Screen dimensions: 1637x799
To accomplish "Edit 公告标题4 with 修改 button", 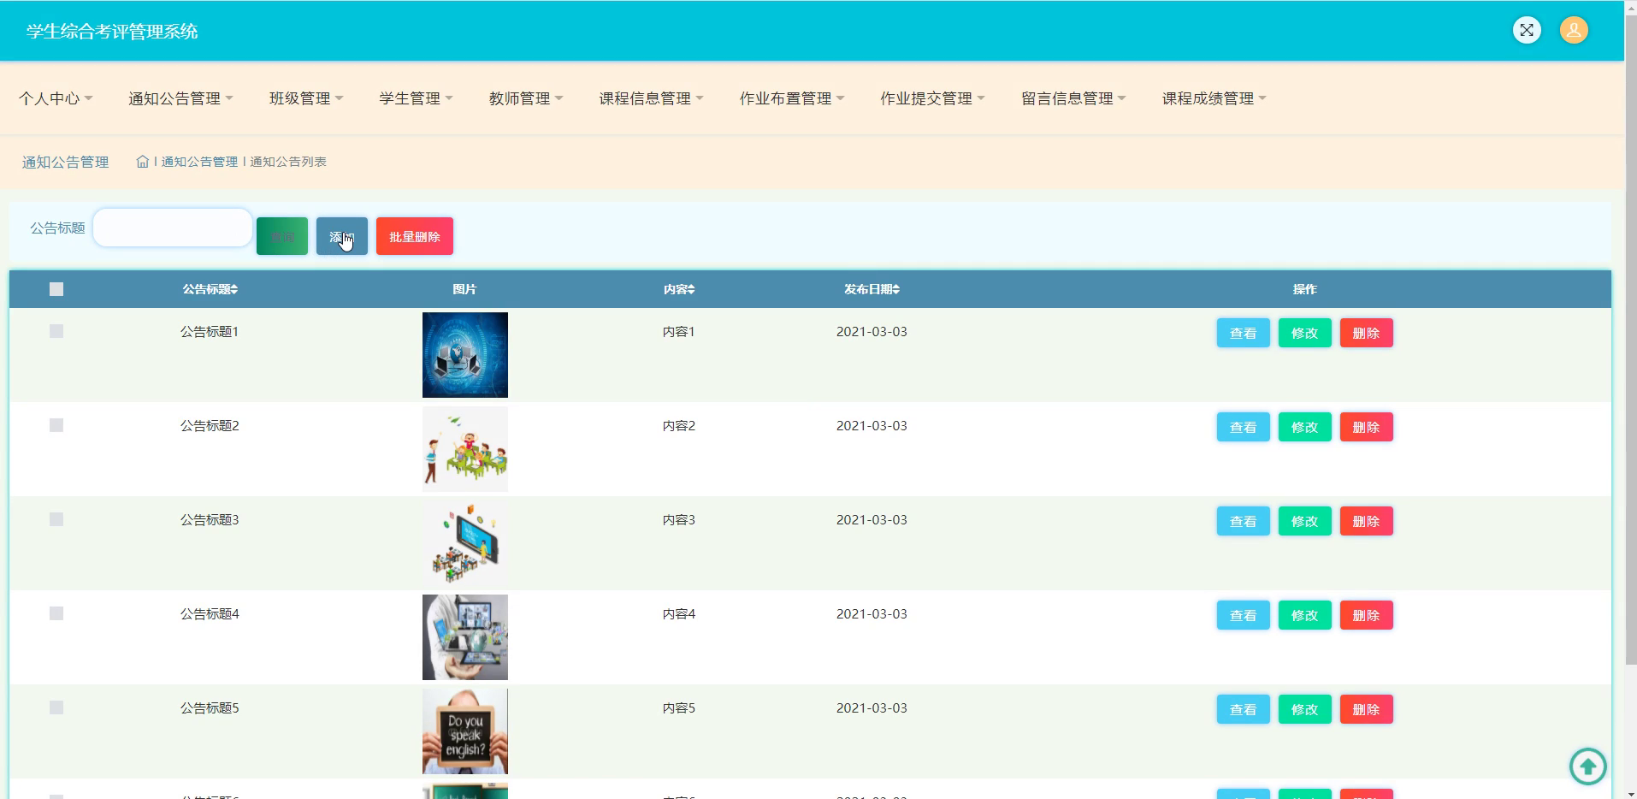I will 1305,615.
